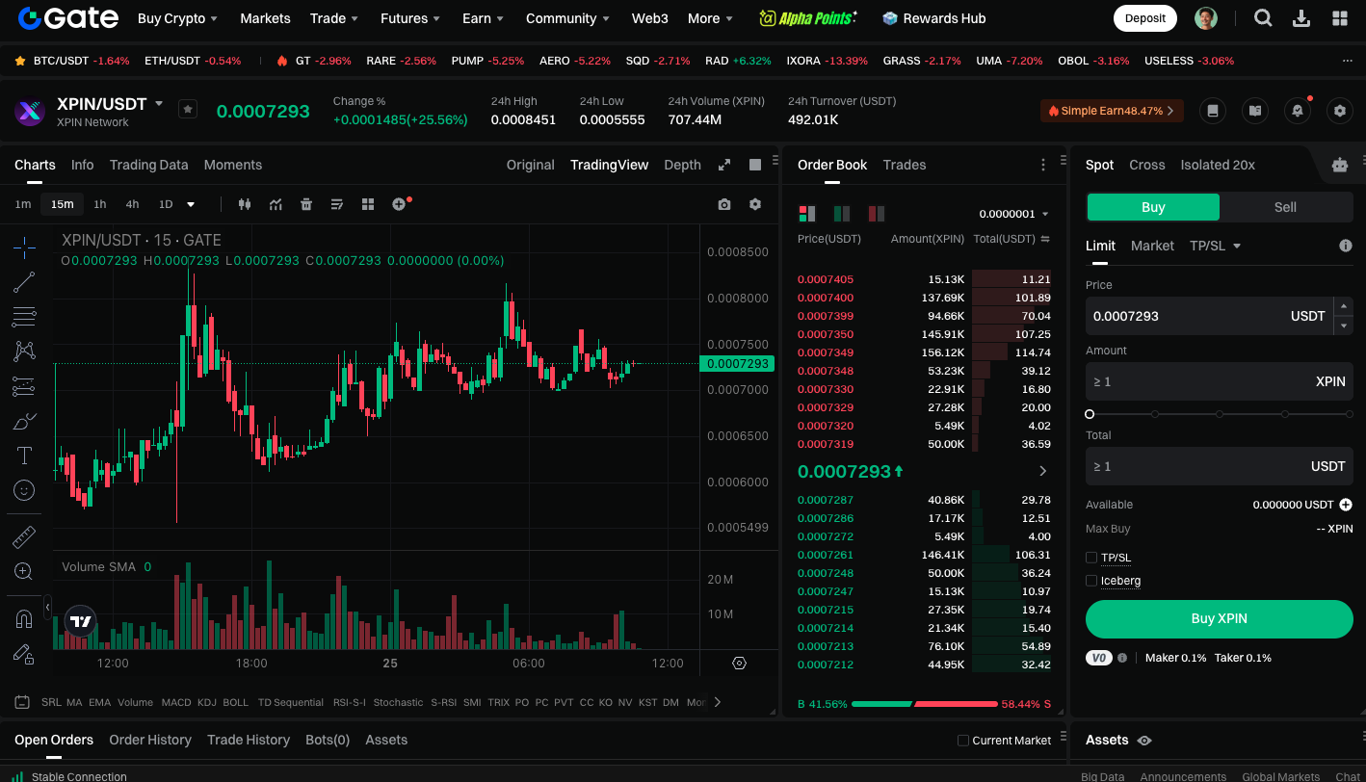The image size is (1366, 782).
Task: Expand the Trade navigation menu
Action: [333, 18]
